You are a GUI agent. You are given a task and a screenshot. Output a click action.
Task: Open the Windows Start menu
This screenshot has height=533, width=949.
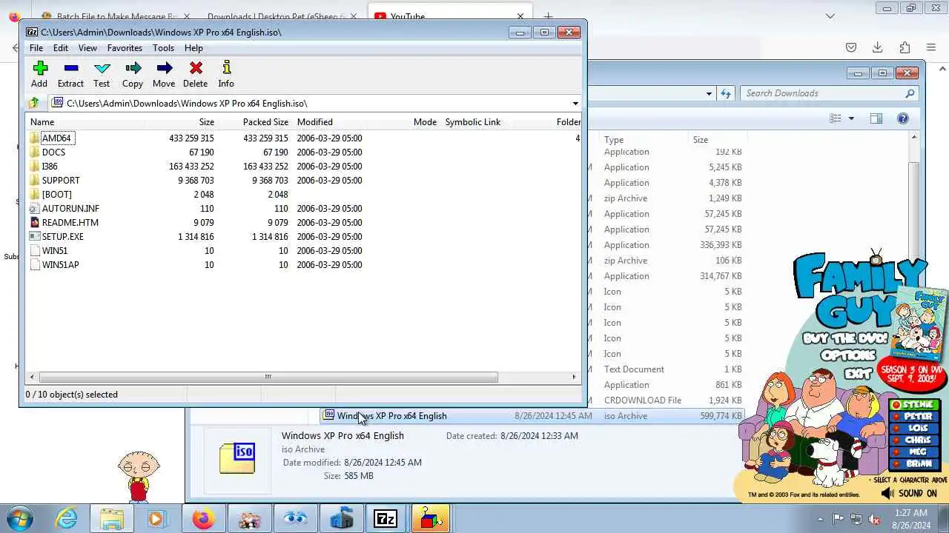point(19,518)
